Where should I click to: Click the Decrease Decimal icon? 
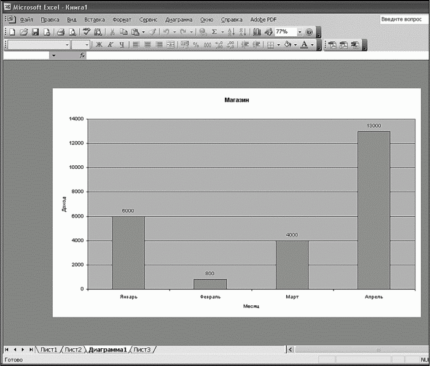(x=231, y=45)
